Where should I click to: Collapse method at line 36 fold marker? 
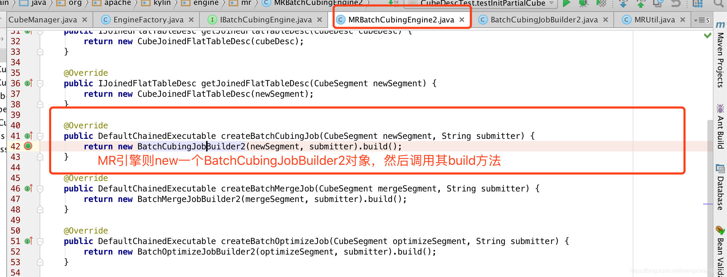pyautogui.click(x=40, y=83)
